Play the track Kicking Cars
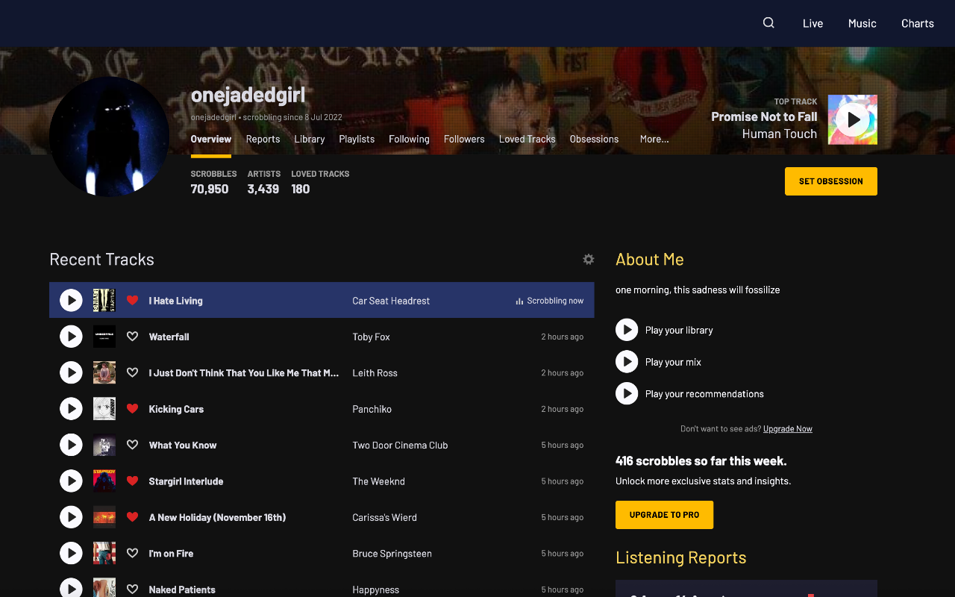The height and width of the screenshot is (597, 955). 71,409
